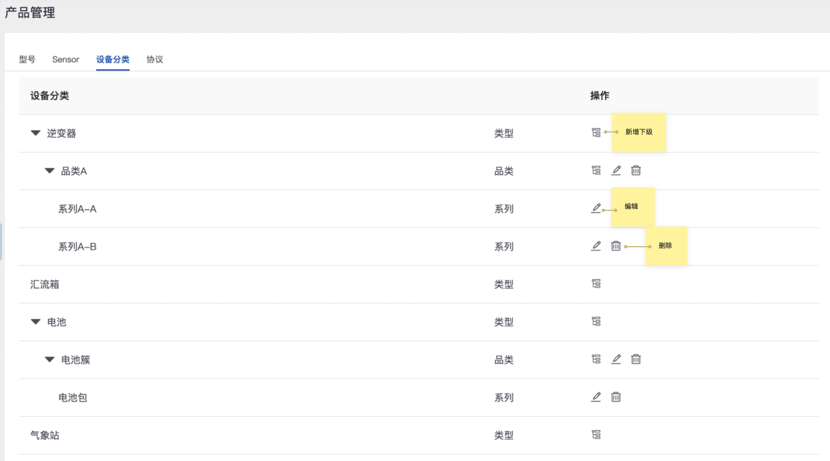Image resolution: width=830 pixels, height=461 pixels.
Task: Click add sub-level icon for 逆变器
Action: click(596, 133)
